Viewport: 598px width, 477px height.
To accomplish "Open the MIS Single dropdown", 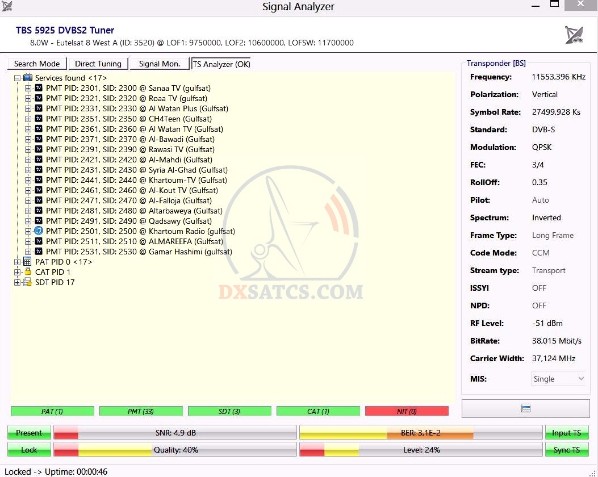I will 559,379.
